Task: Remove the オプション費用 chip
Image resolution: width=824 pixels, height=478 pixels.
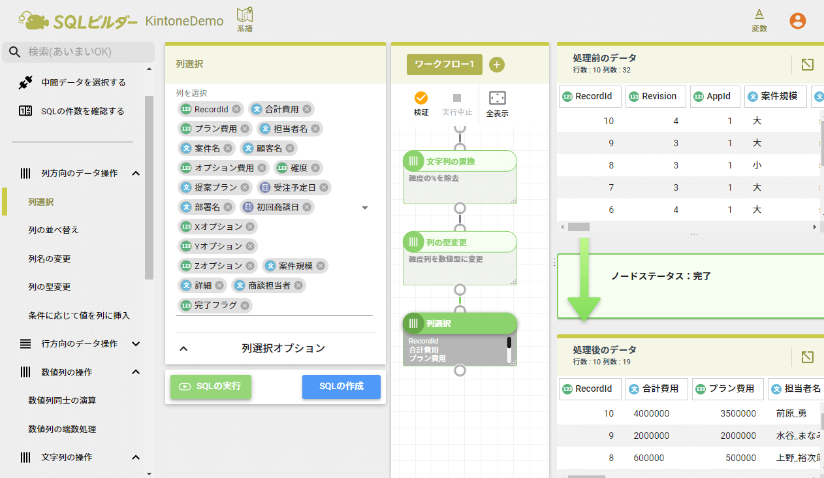Action: coord(262,168)
